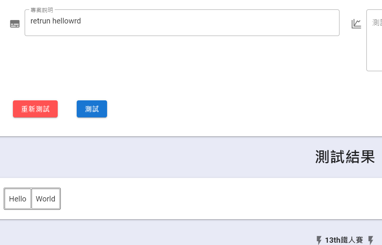Screen dimensions: 382x245
Task: Click the 測試結果 heading
Action: (345, 157)
